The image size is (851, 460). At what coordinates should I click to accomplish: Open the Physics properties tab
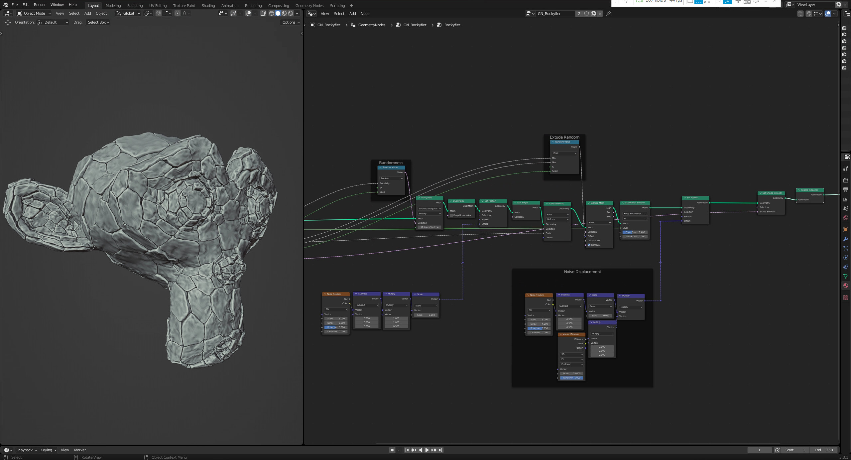(846, 258)
